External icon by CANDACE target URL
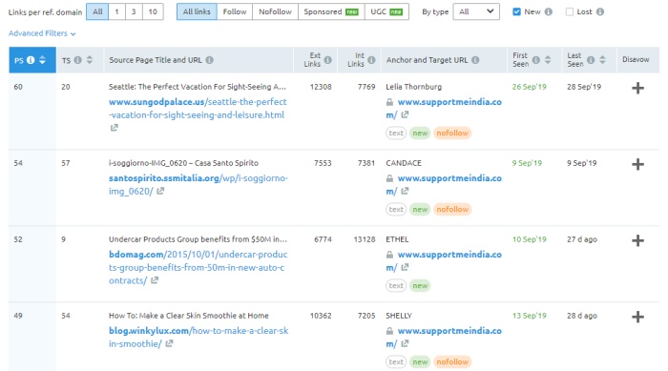Viewport: 668px width, 371px height. coord(405,191)
